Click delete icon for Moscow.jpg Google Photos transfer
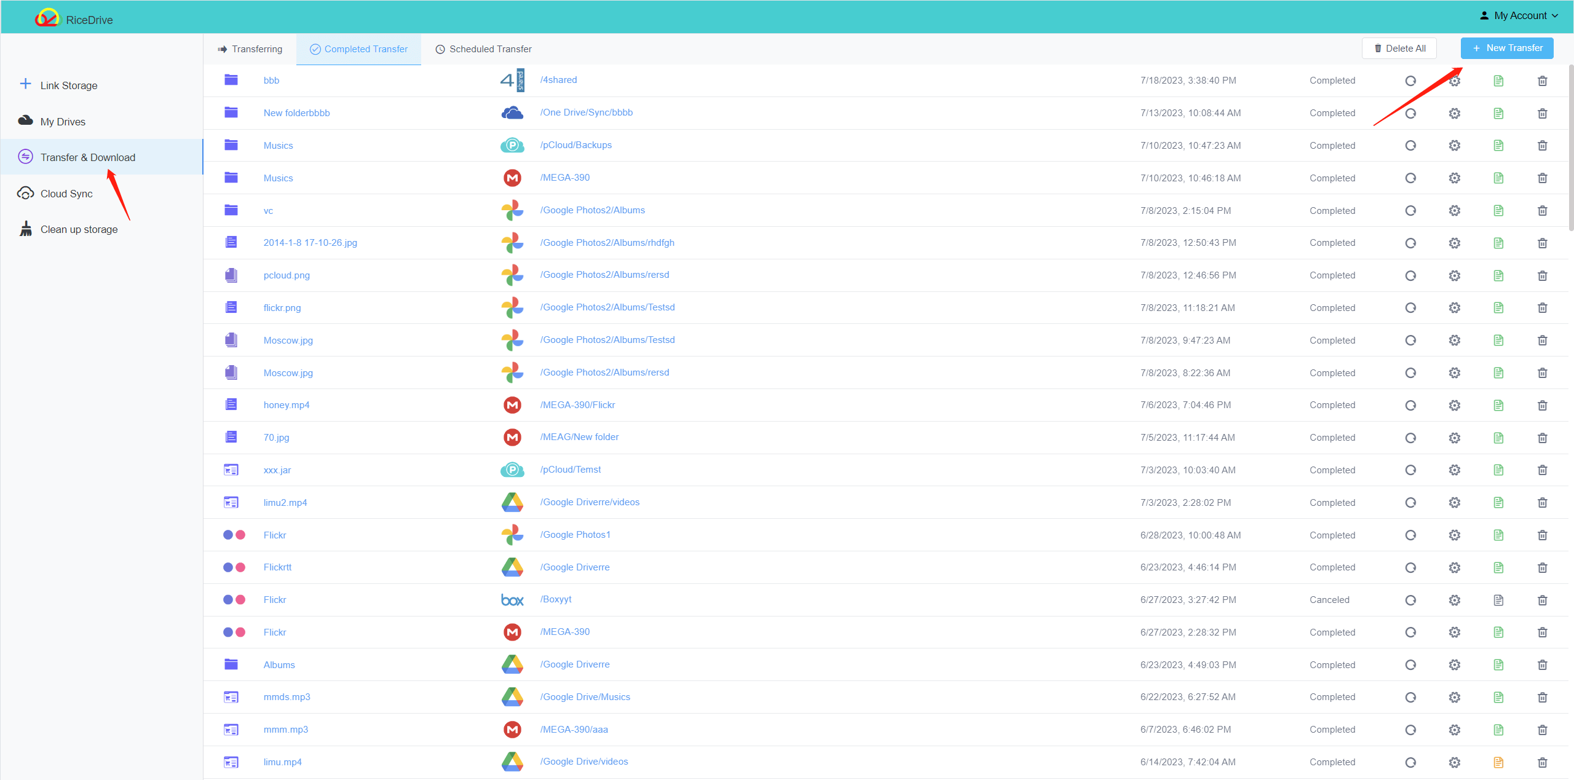1574x780 pixels. (x=1543, y=341)
